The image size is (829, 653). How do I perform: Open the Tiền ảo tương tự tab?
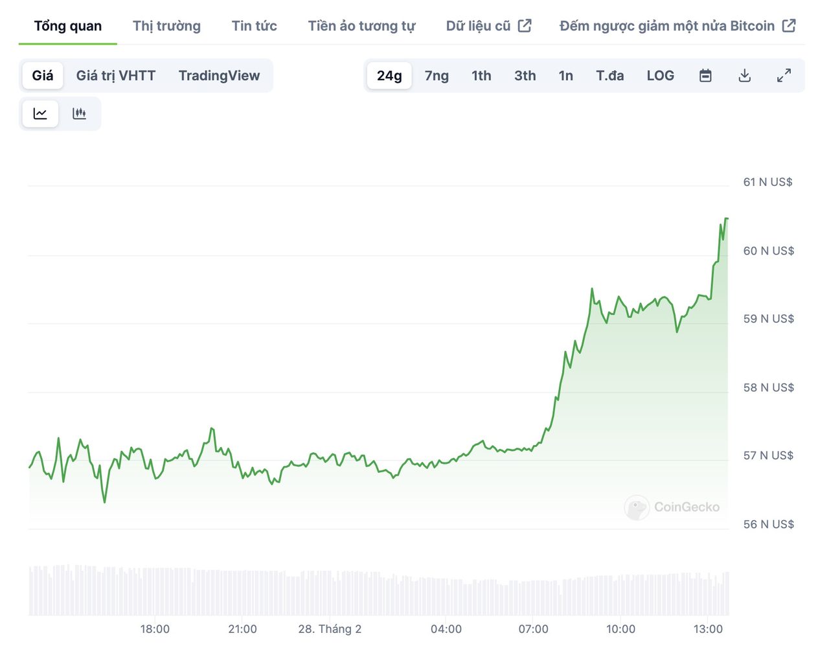(x=361, y=26)
